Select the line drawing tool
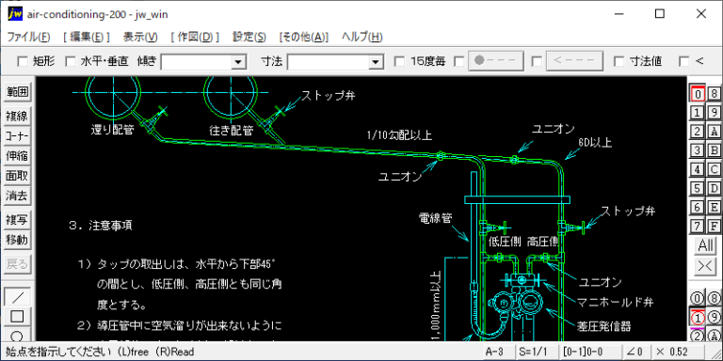This screenshot has width=723, height=361. 17,297
